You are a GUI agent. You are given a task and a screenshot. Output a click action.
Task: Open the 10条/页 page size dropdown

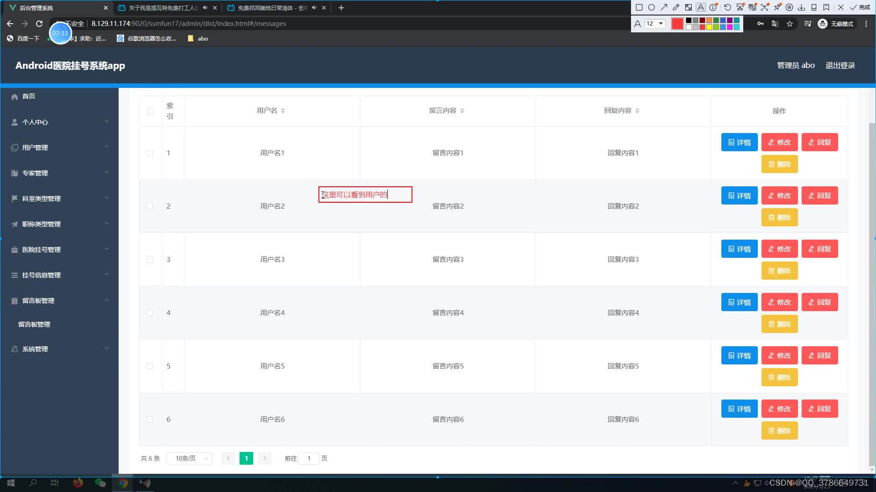tap(190, 458)
